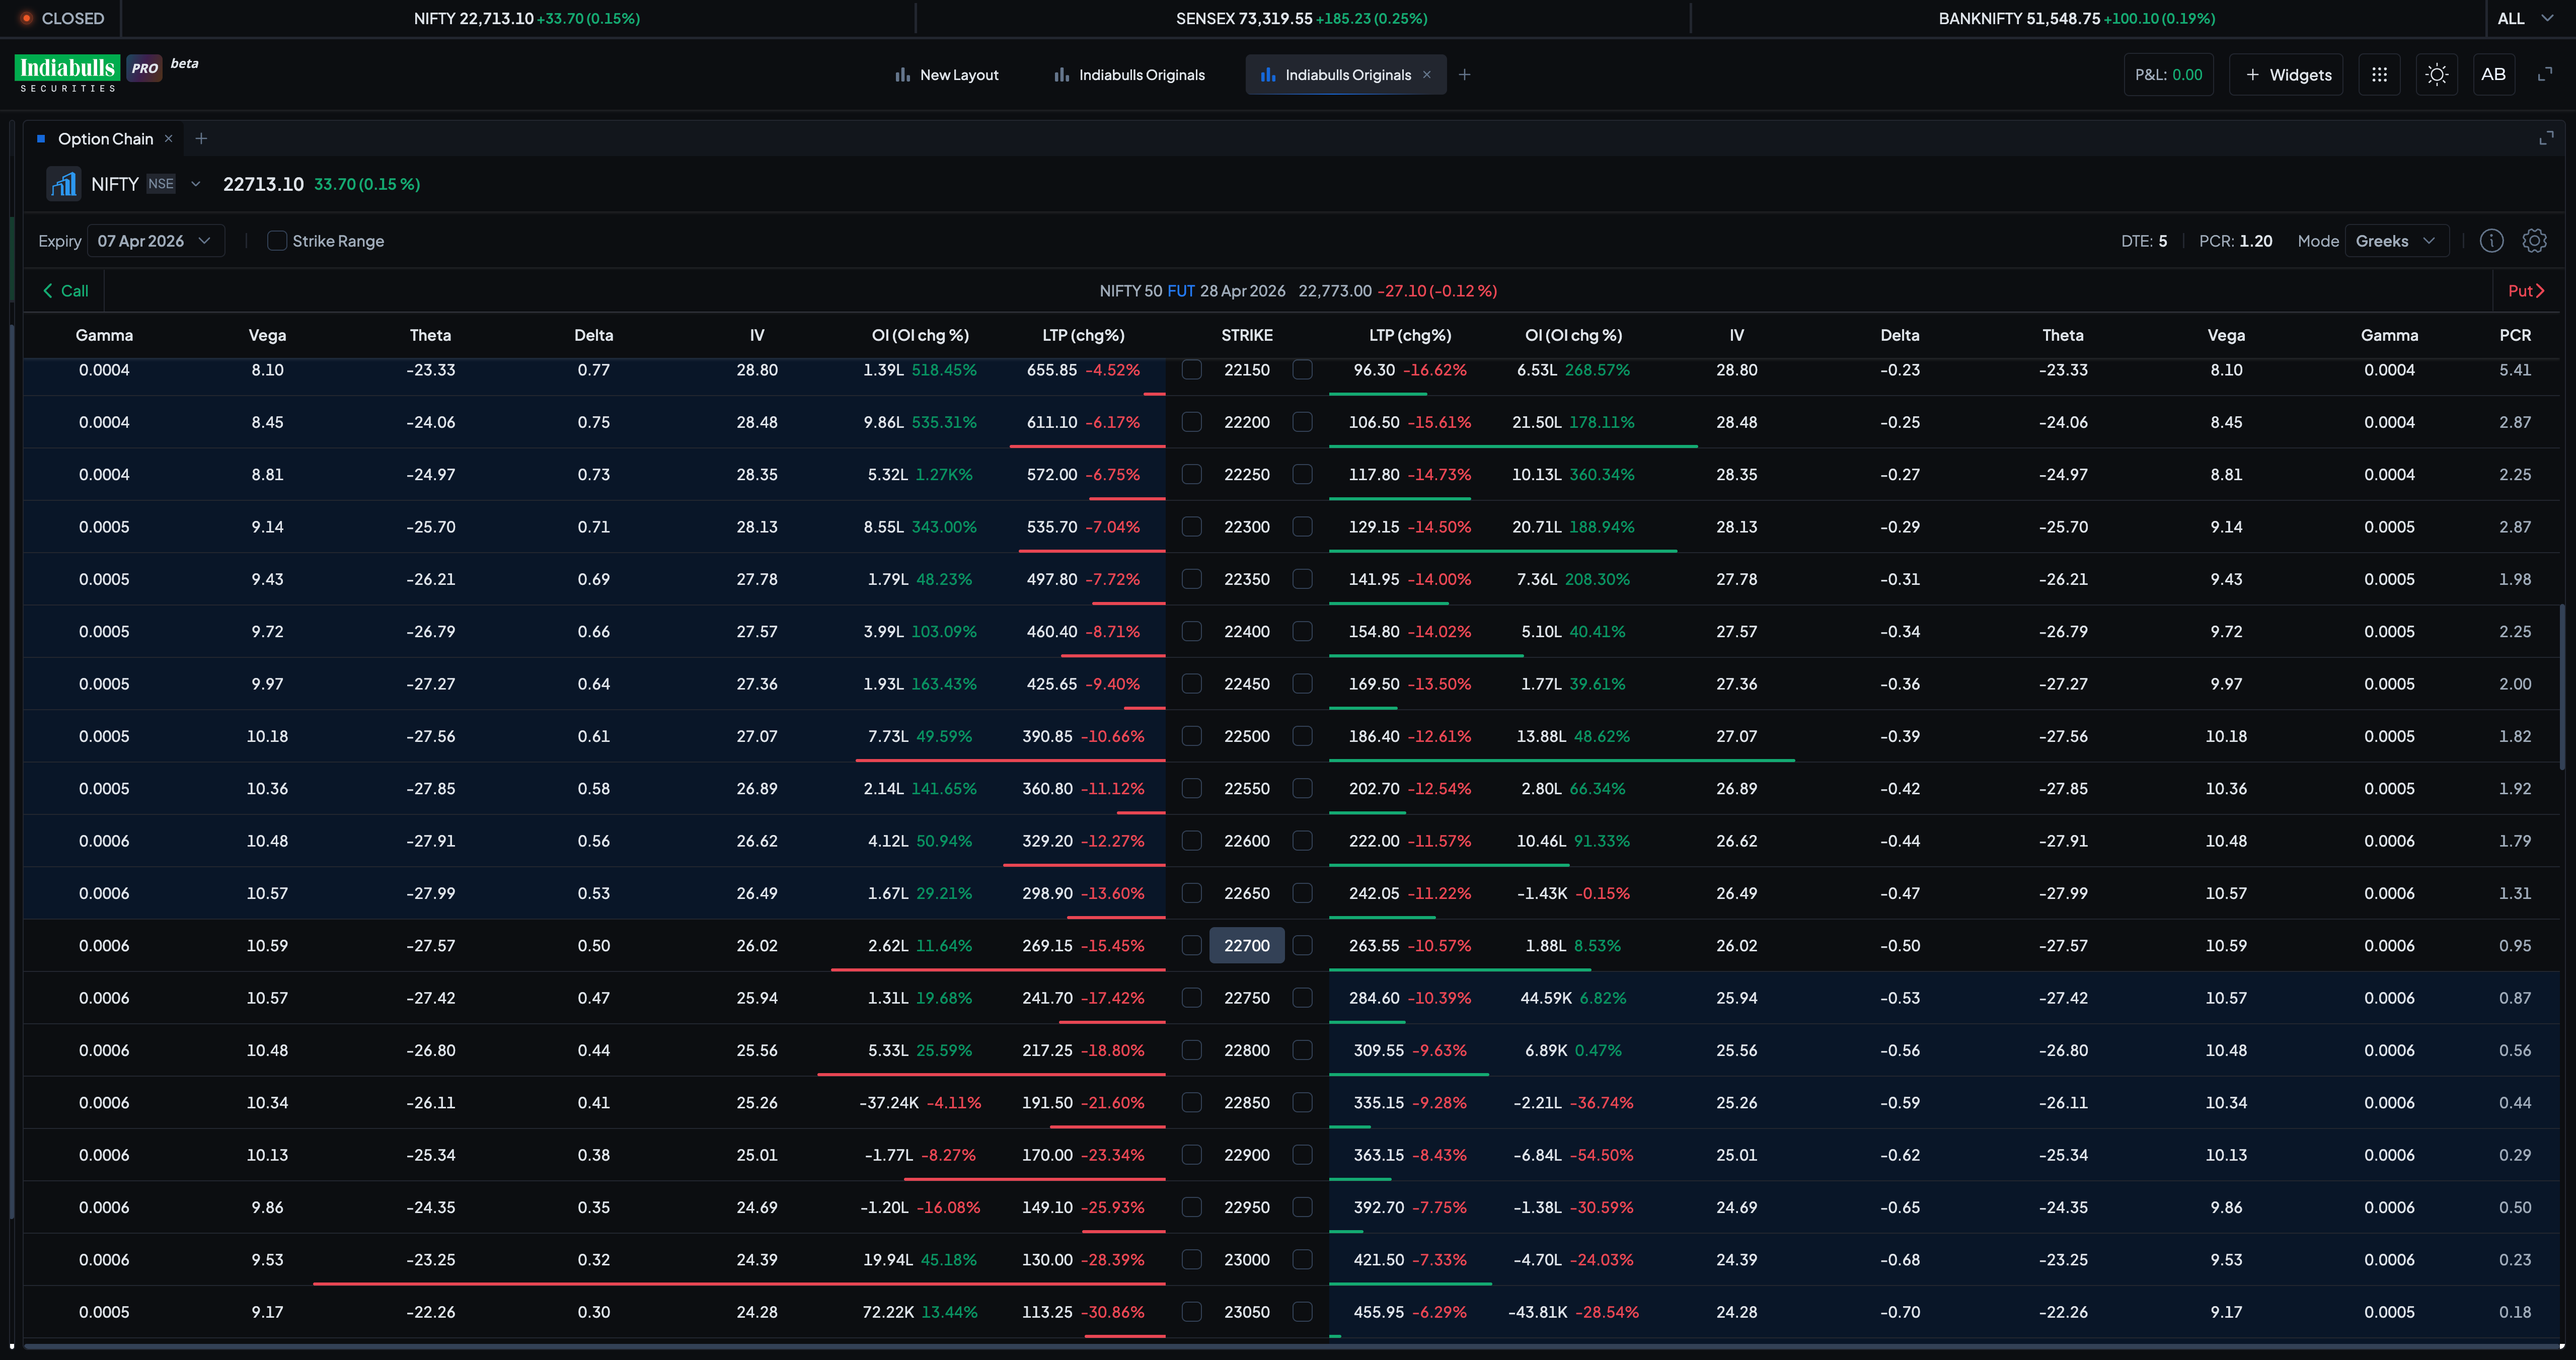Click the PCR: 1.20 indicator
Viewport: 2576px width, 1360px height.
(2235, 241)
